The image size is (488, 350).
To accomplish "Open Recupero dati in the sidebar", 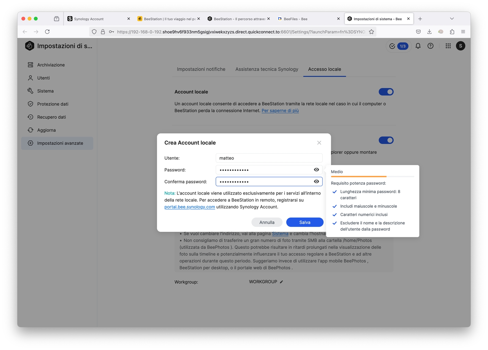I will coord(57,117).
